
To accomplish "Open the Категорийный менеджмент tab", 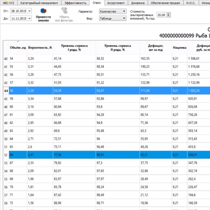I will tap(39, 3).
